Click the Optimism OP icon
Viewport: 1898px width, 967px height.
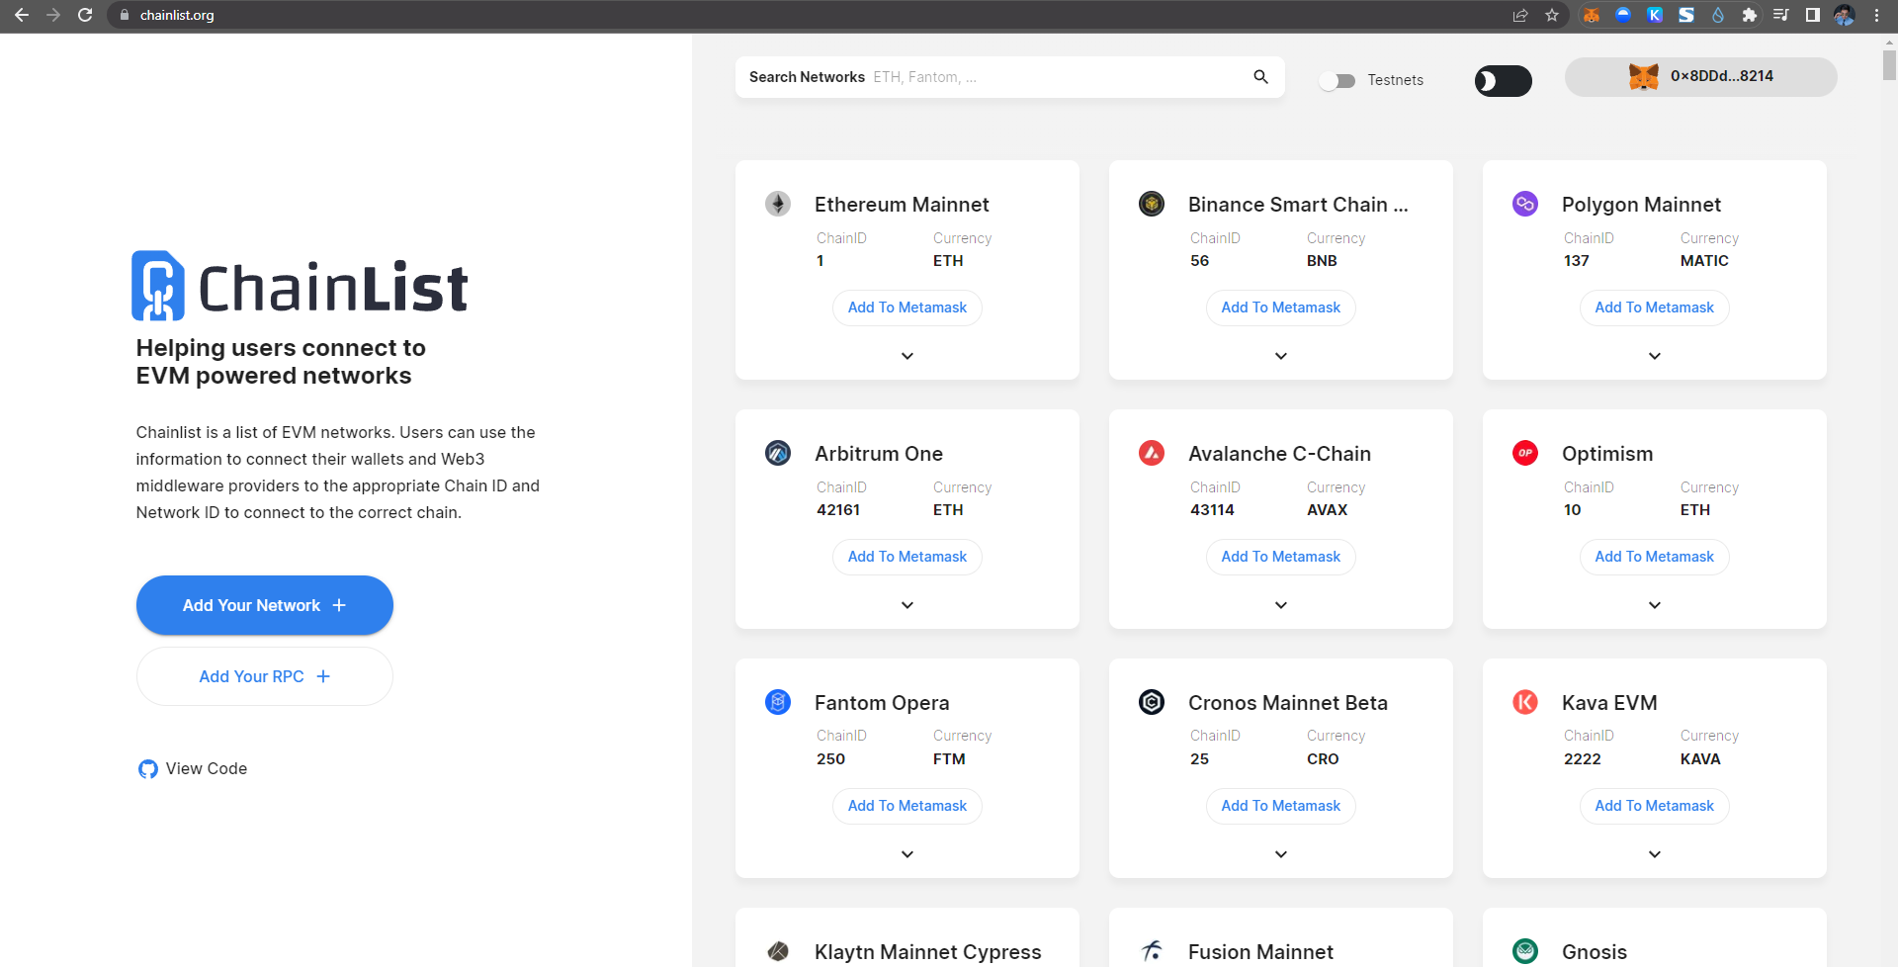pos(1525,453)
